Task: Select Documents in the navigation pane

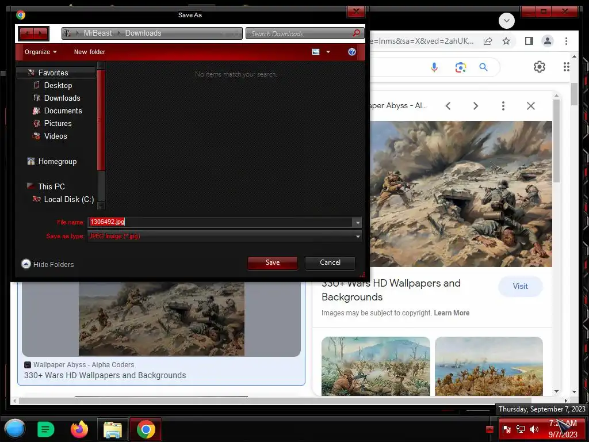Action: click(62, 111)
